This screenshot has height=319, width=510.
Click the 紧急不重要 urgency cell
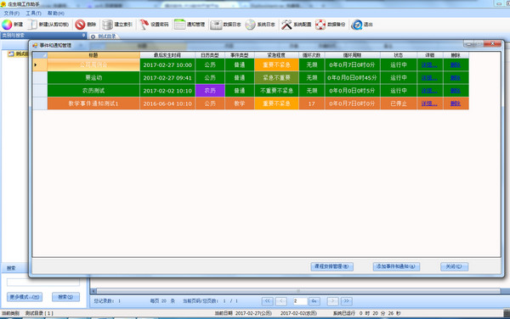click(276, 78)
